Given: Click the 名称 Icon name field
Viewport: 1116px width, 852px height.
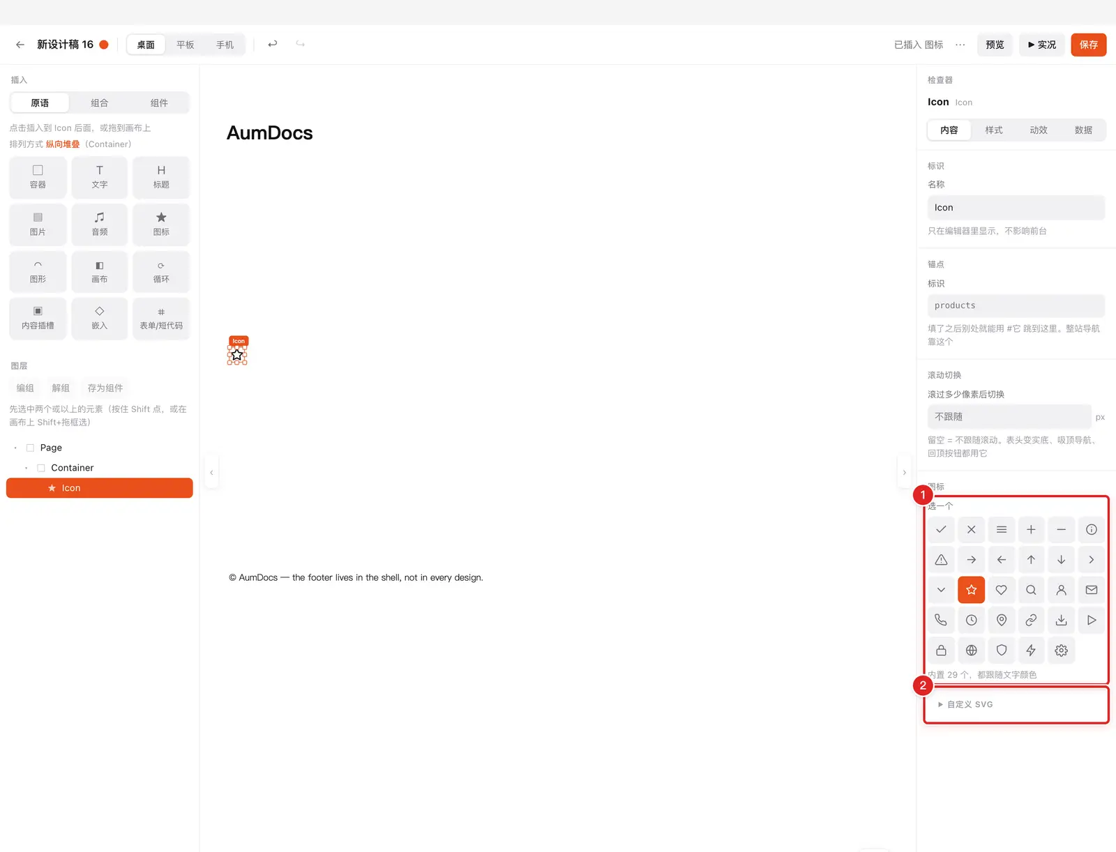Looking at the screenshot, I should pyautogui.click(x=1016, y=208).
